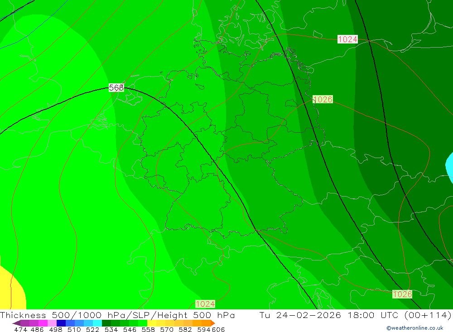Click the 1026 isobar label at lower right
Viewport: 453px width, 332px height.
(402, 294)
